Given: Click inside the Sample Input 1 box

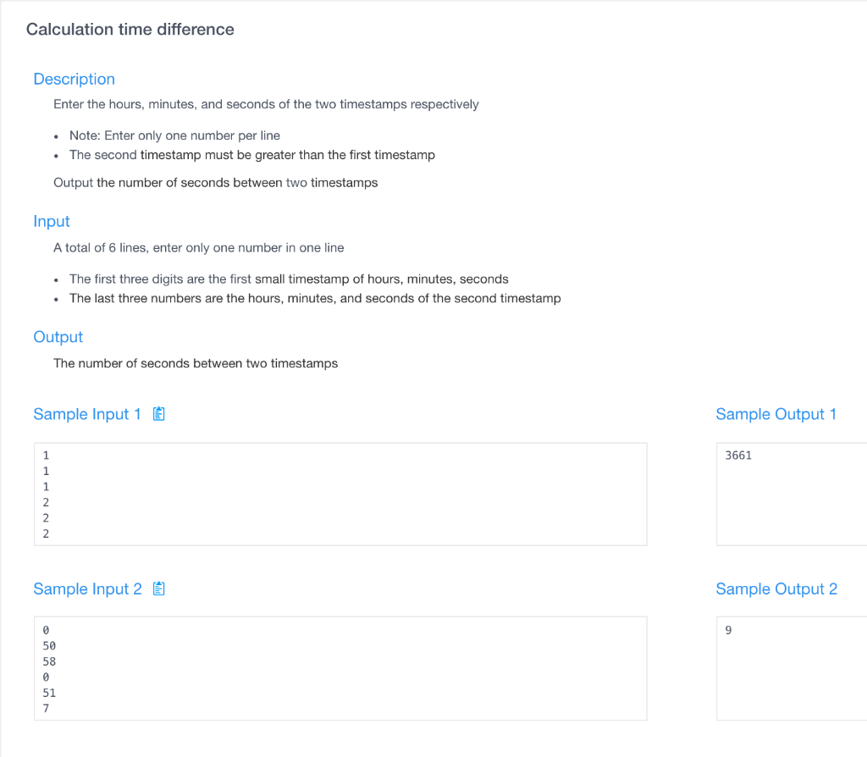Looking at the screenshot, I should click(340, 495).
